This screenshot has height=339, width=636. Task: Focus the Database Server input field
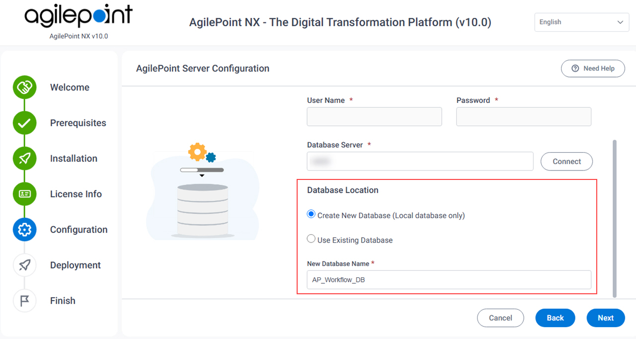click(420, 162)
